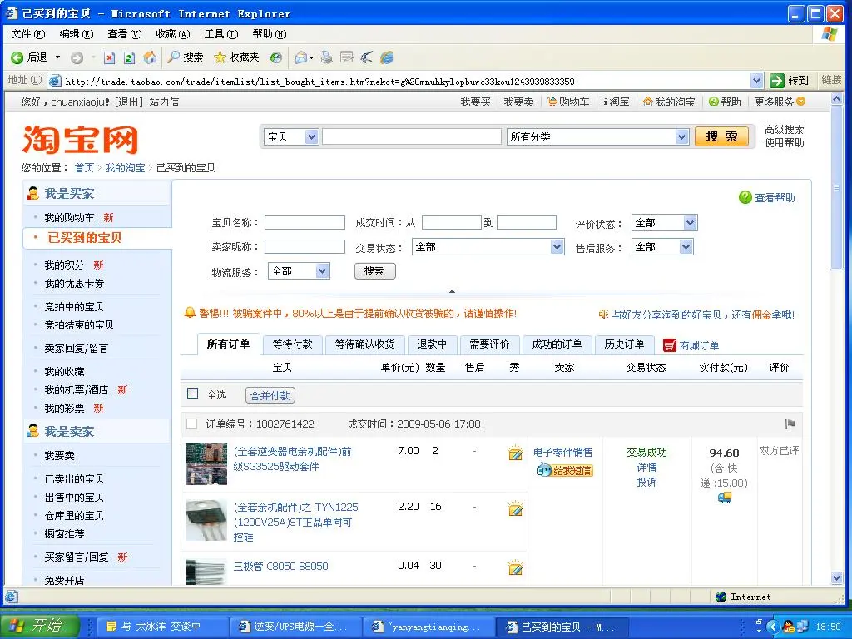Switch to the 需要评价 tab
This screenshot has width=852, height=639.
[x=489, y=344]
